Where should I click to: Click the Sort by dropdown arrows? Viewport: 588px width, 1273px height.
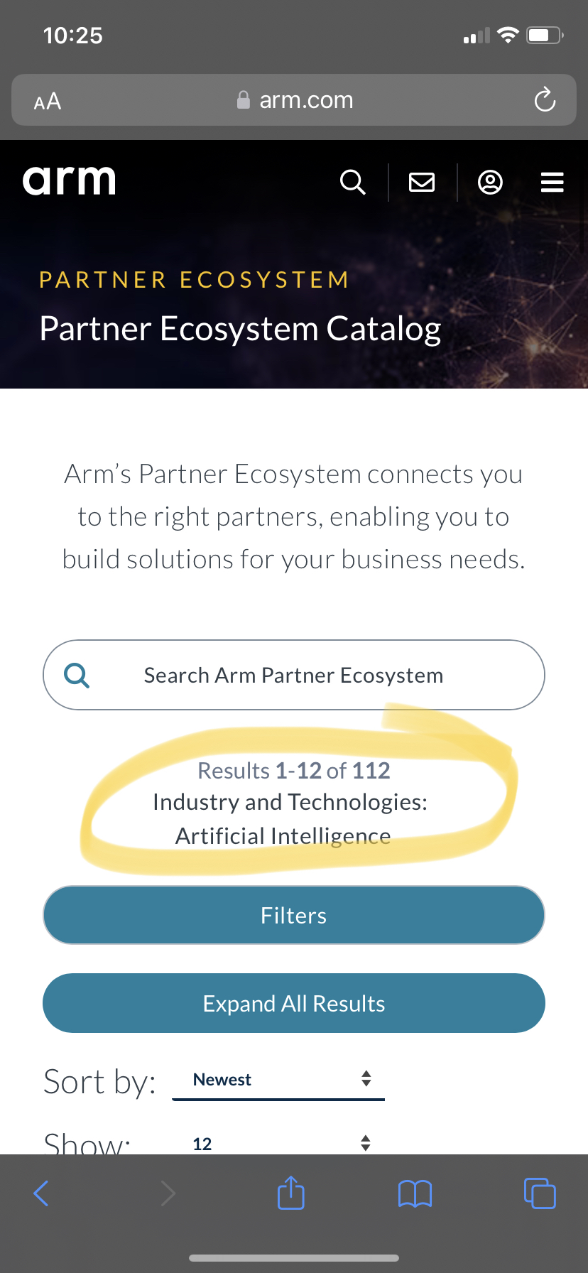(366, 1078)
